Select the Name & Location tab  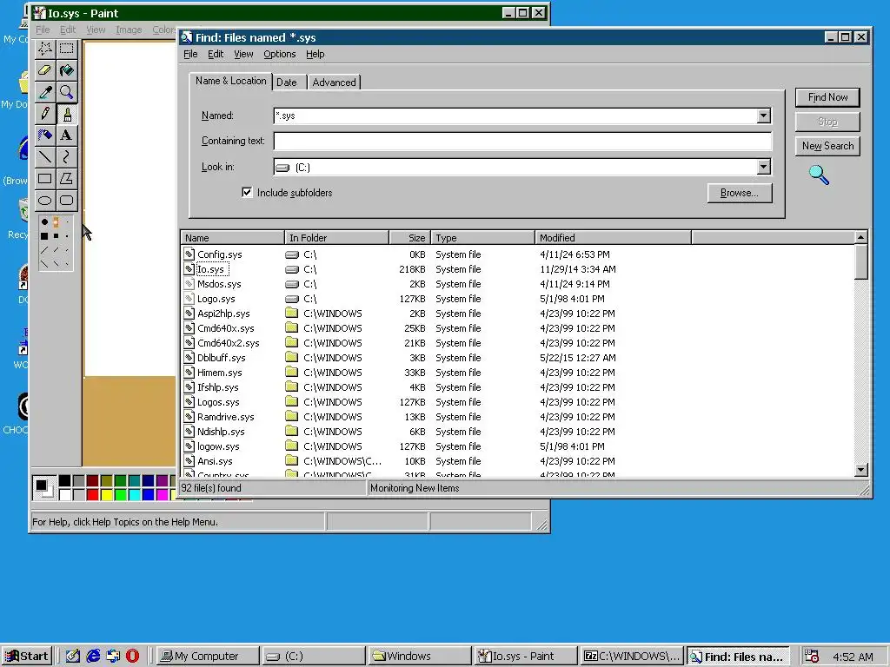click(x=230, y=81)
